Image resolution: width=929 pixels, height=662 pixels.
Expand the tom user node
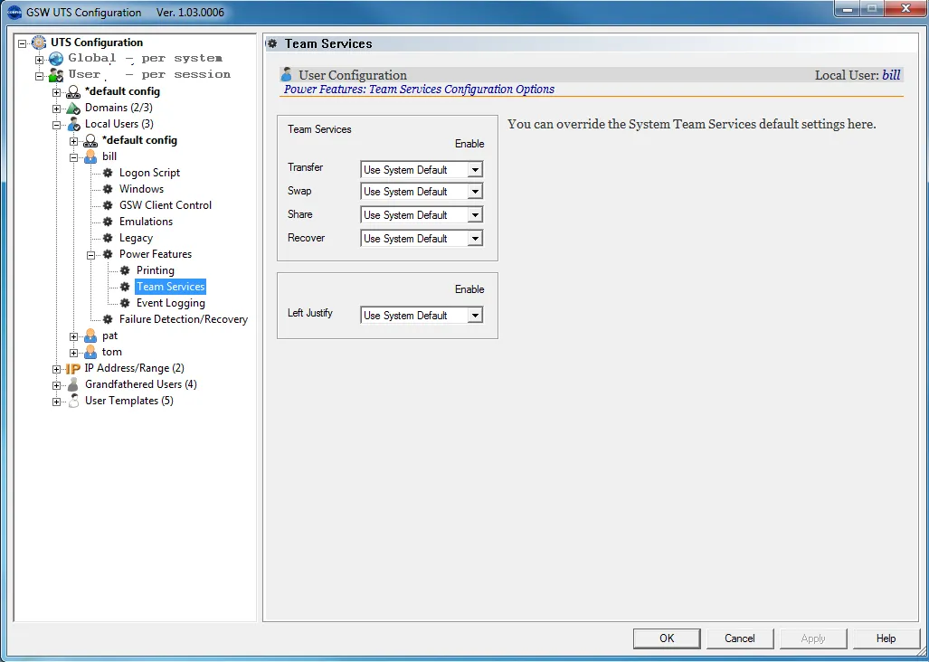tap(73, 353)
